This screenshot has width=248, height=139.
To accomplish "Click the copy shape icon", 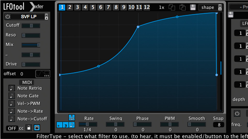I will point(172,7).
